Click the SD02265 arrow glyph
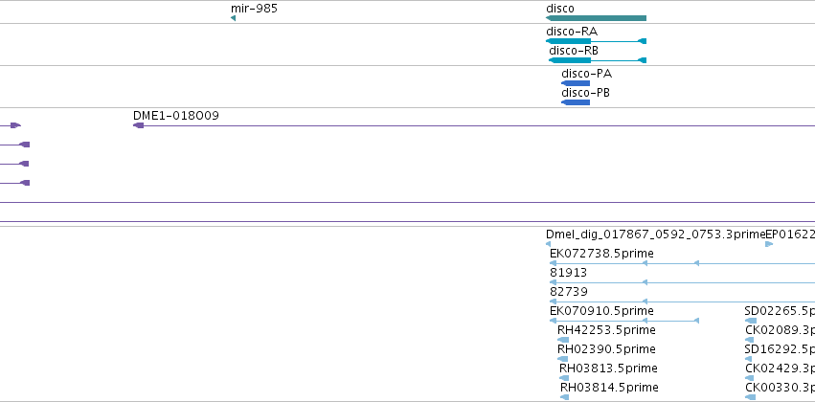The width and height of the screenshot is (815, 402). [x=751, y=321]
